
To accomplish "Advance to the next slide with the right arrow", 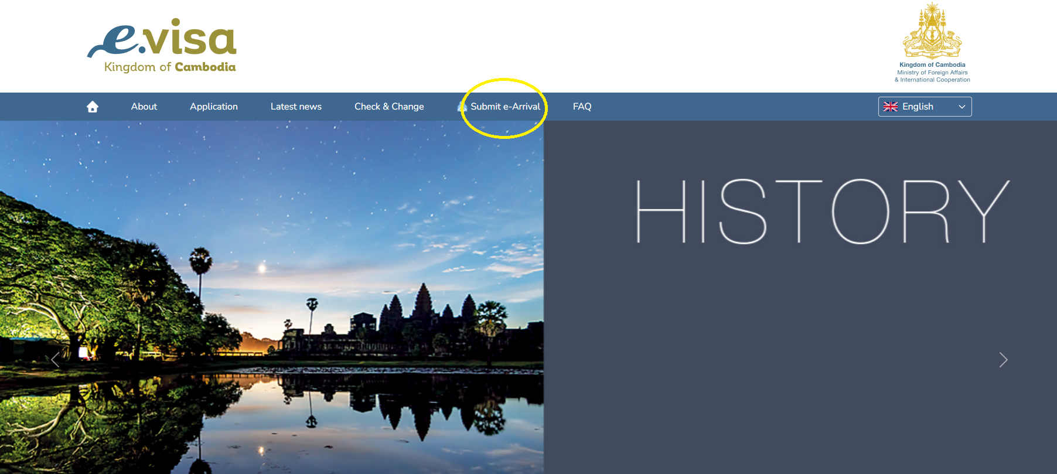I will [1003, 360].
